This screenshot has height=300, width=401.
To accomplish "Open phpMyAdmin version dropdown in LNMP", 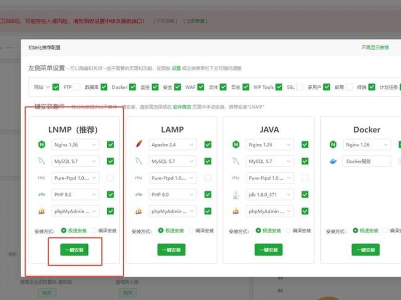I will (75, 211).
